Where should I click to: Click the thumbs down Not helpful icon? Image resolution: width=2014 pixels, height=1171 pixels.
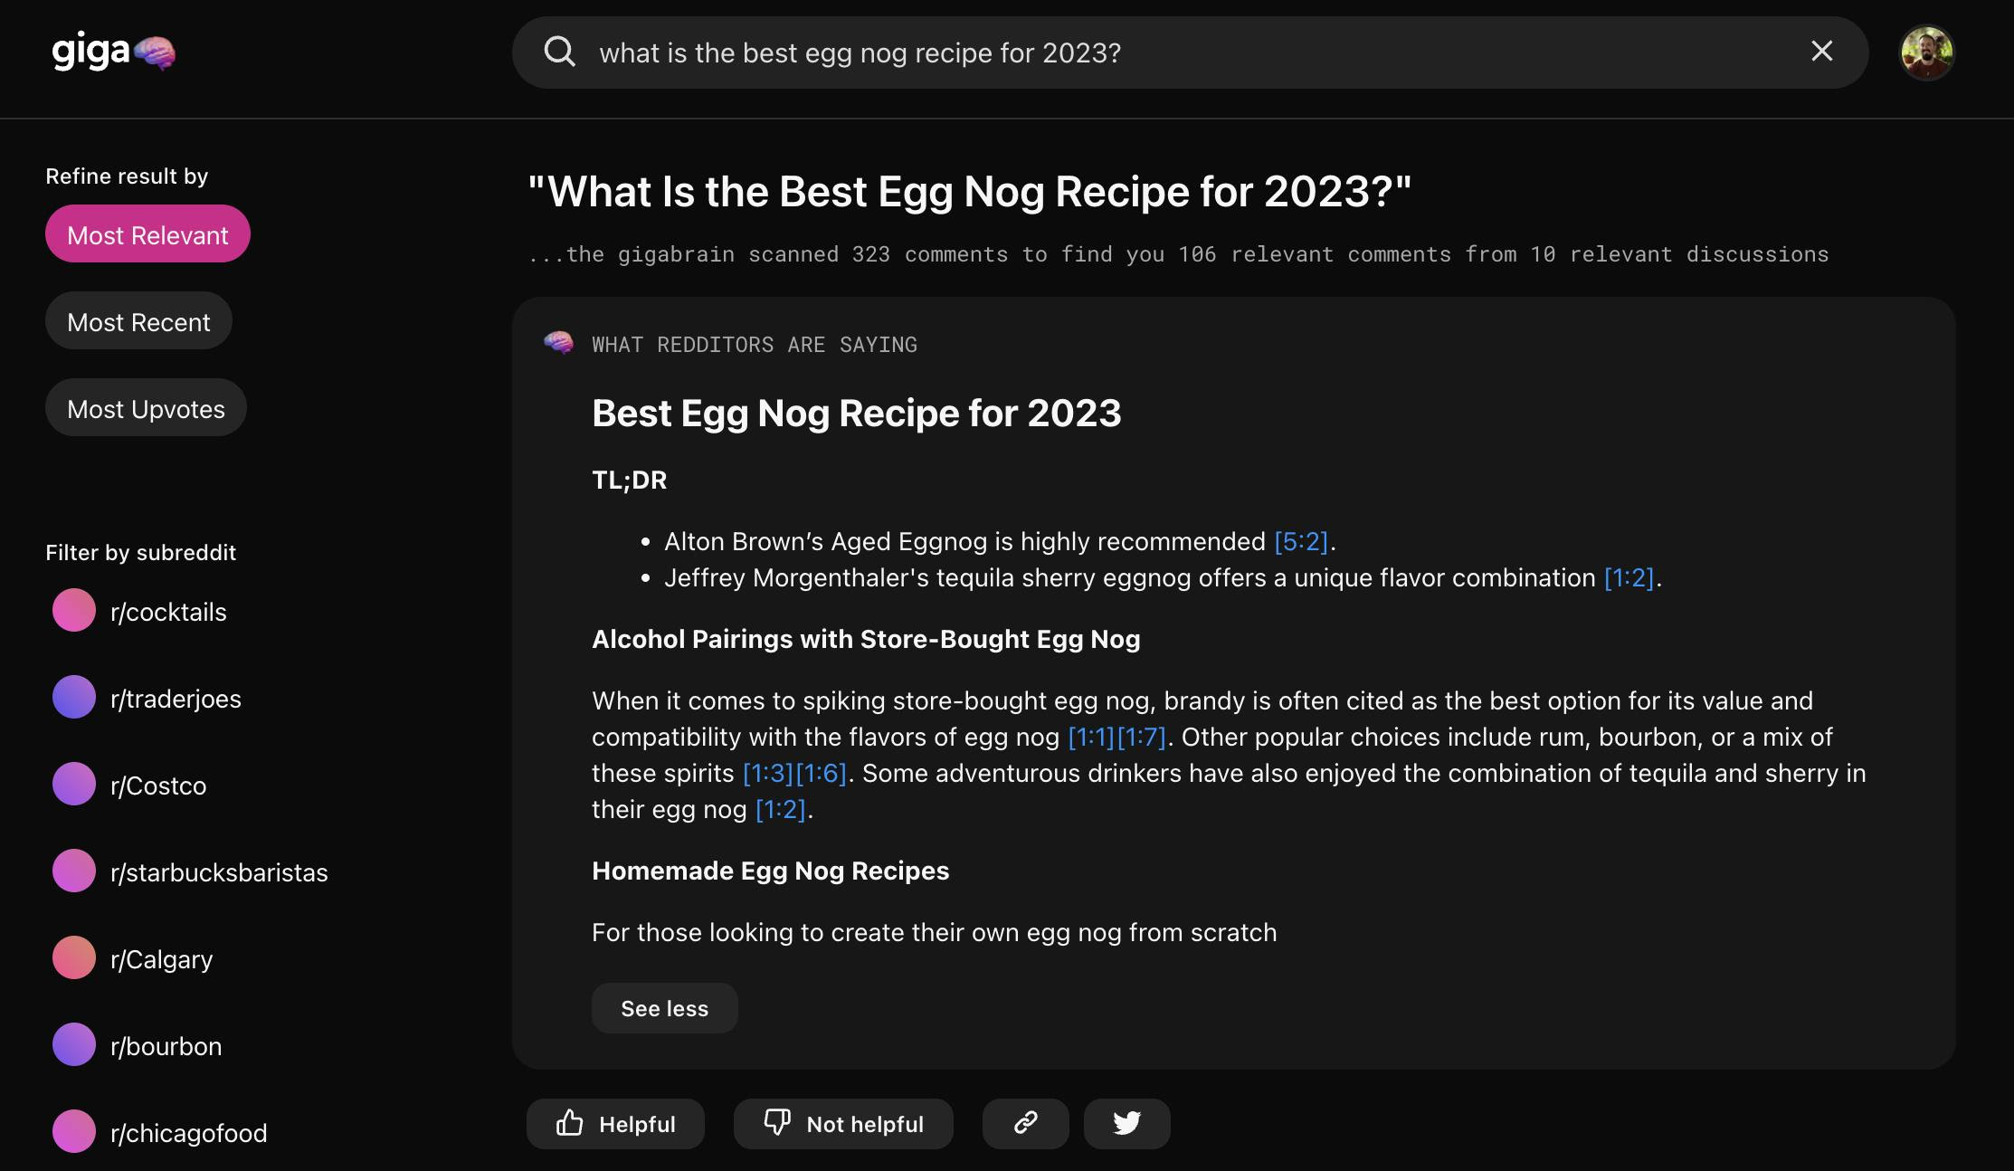click(x=777, y=1123)
